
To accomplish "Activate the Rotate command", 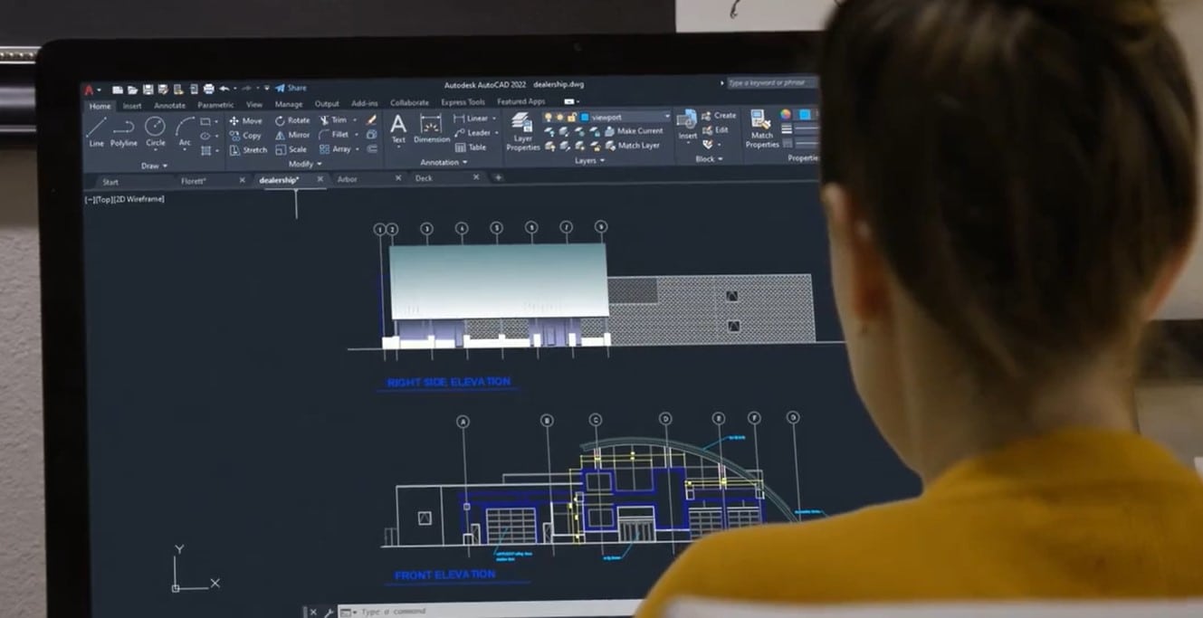I will tap(296, 119).
